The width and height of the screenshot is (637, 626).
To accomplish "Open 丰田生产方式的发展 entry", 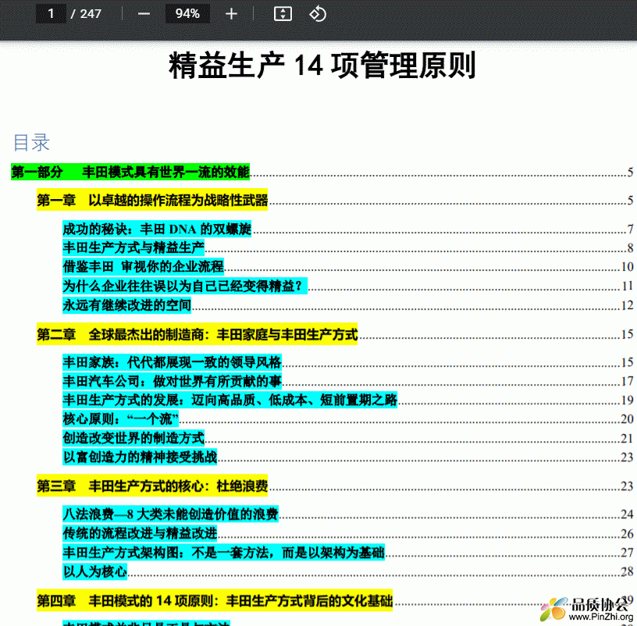I will (230, 400).
